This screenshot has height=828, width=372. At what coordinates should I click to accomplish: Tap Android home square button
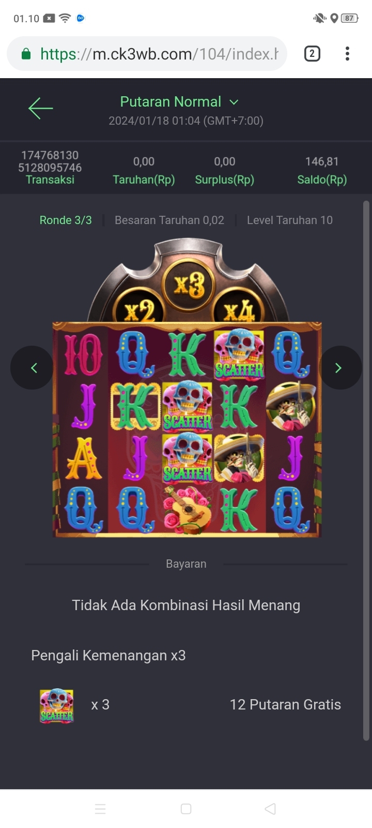[186, 809]
